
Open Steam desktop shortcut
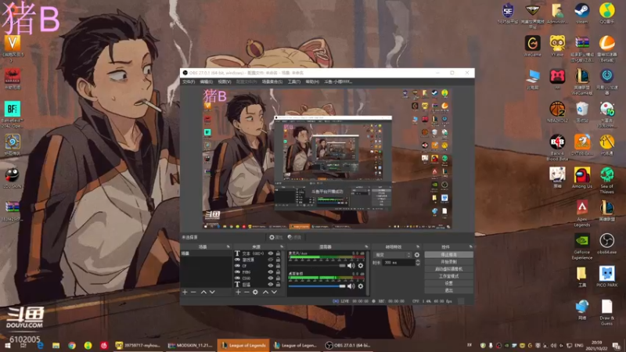coord(581,13)
